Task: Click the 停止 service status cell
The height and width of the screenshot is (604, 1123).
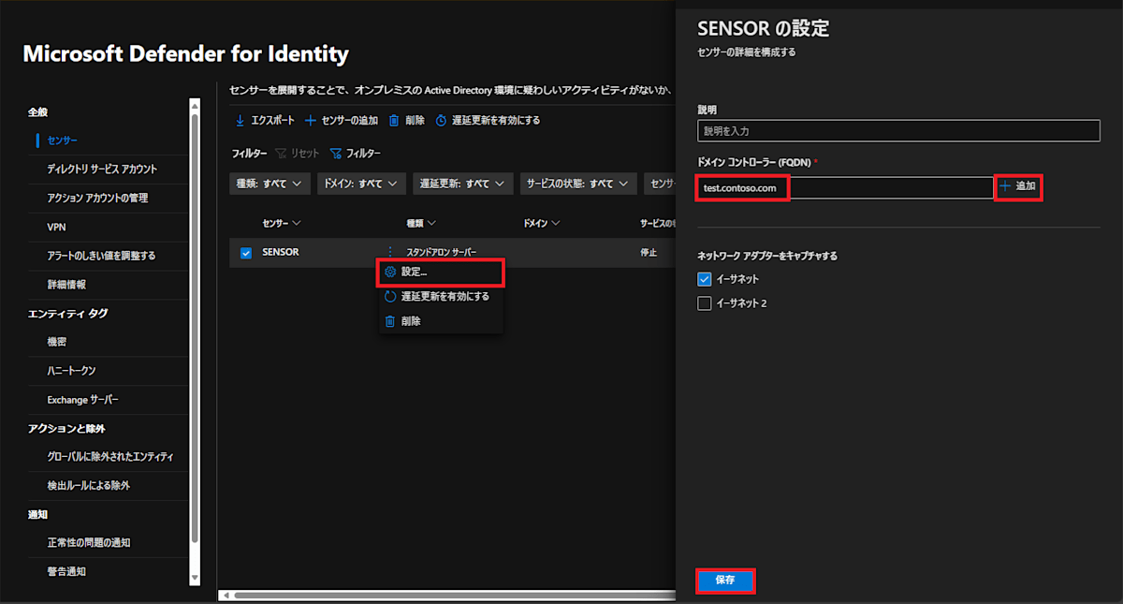Action: coord(649,253)
